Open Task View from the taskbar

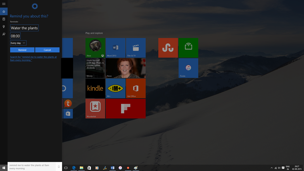point(66,168)
